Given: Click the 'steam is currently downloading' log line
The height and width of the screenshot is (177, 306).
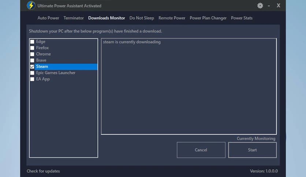Looking at the screenshot, I should click(132, 42).
